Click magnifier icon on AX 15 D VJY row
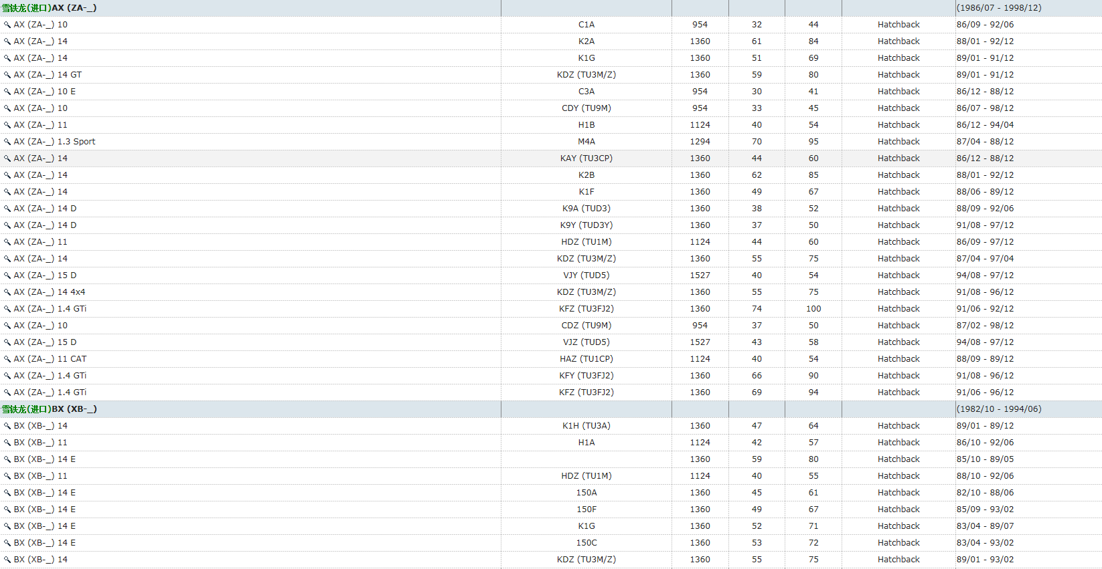 click(x=7, y=275)
